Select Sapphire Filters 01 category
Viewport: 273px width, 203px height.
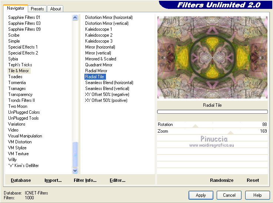pos(24,17)
